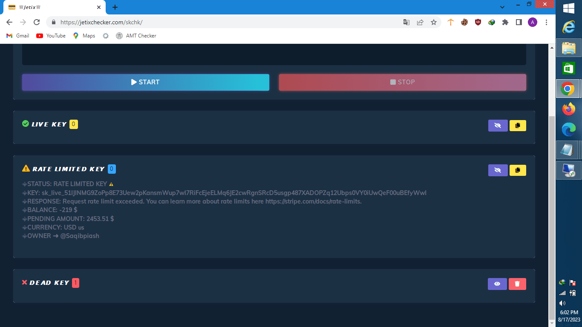Hide the RATE LIMITED KEY output
Screen dimensions: 582x327
498,170
